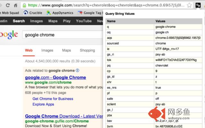
Task: Open the Mob Squad bookmark
Action: pos(9,13)
